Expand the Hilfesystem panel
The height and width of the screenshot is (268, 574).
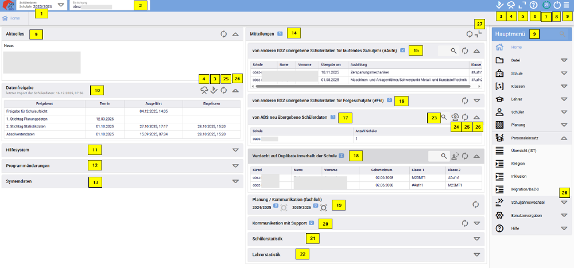click(x=235, y=150)
